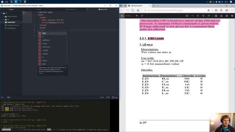The width and height of the screenshot is (235, 132).
Task: Expand the node_modules folder
Action: pos(4,16)
